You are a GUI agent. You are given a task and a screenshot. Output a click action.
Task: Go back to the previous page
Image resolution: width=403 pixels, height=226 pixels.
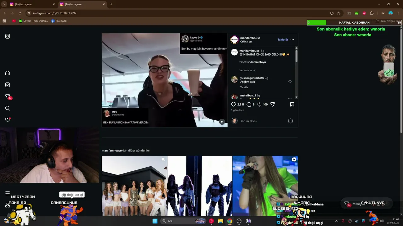(5, 13)
